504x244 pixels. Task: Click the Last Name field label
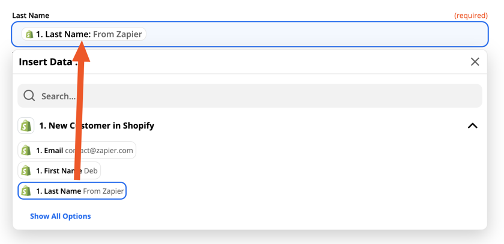coord(31,16)
